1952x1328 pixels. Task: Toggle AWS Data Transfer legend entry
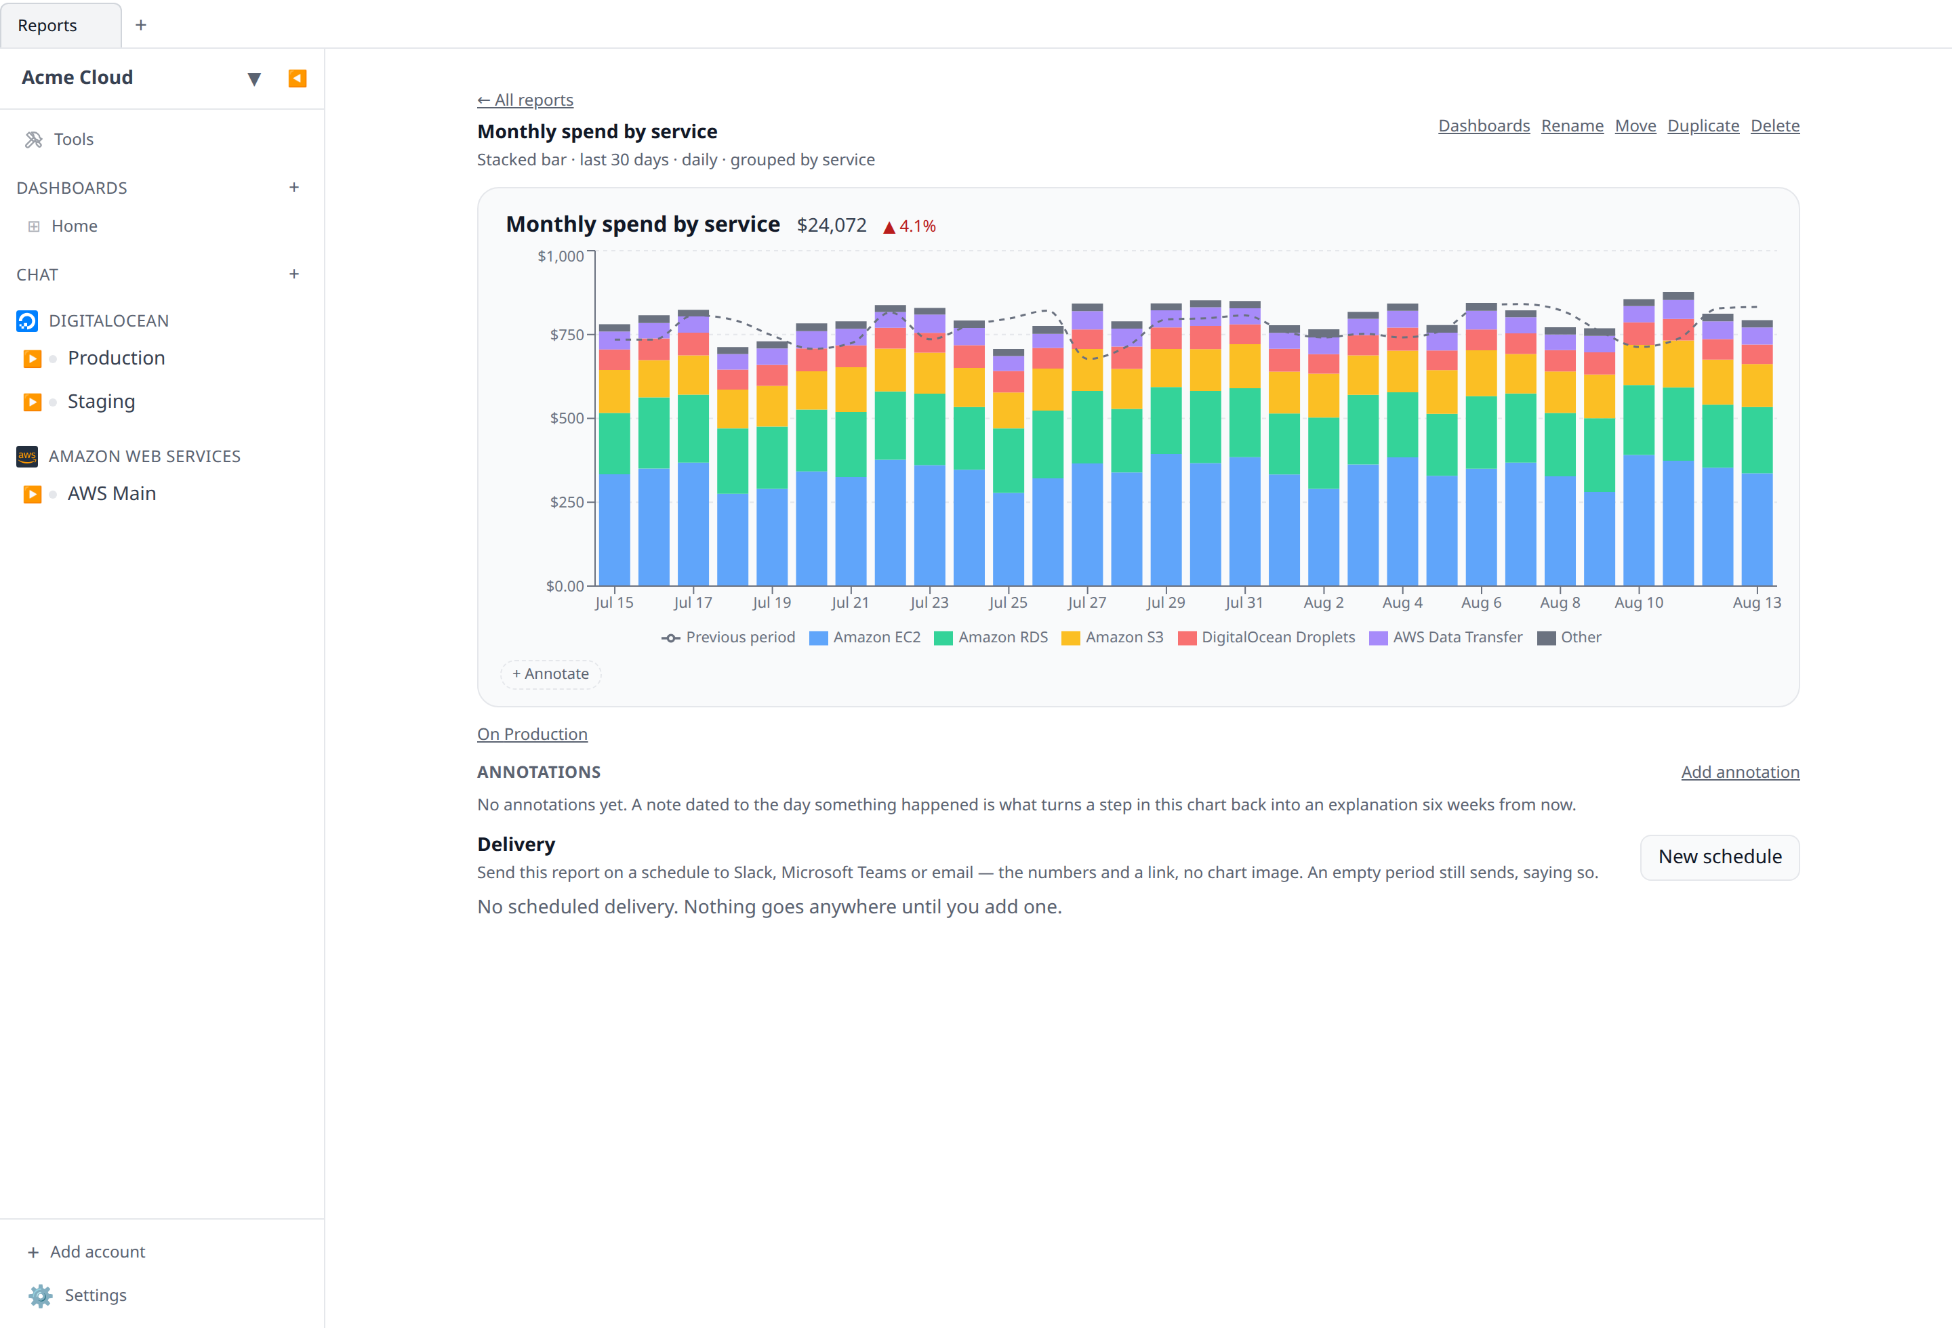click(x=1446, y=637)
